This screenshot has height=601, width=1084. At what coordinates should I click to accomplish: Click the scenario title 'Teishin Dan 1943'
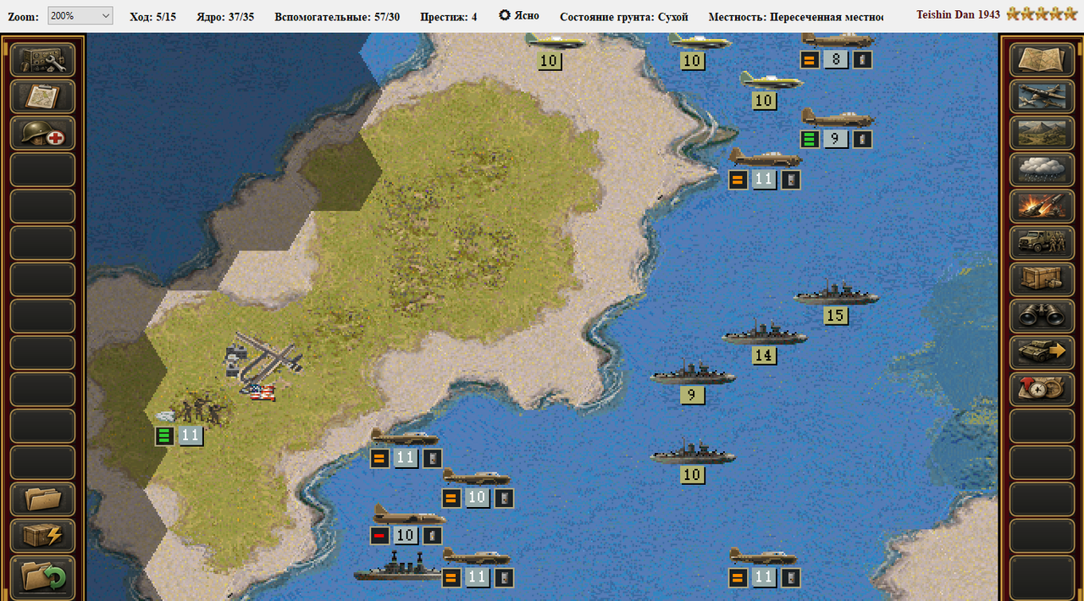958,15
